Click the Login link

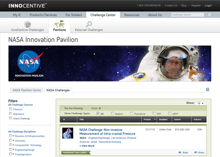point(208,5)
